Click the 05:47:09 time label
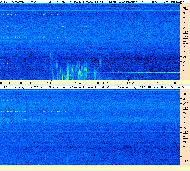 click(x=51, y=83)
